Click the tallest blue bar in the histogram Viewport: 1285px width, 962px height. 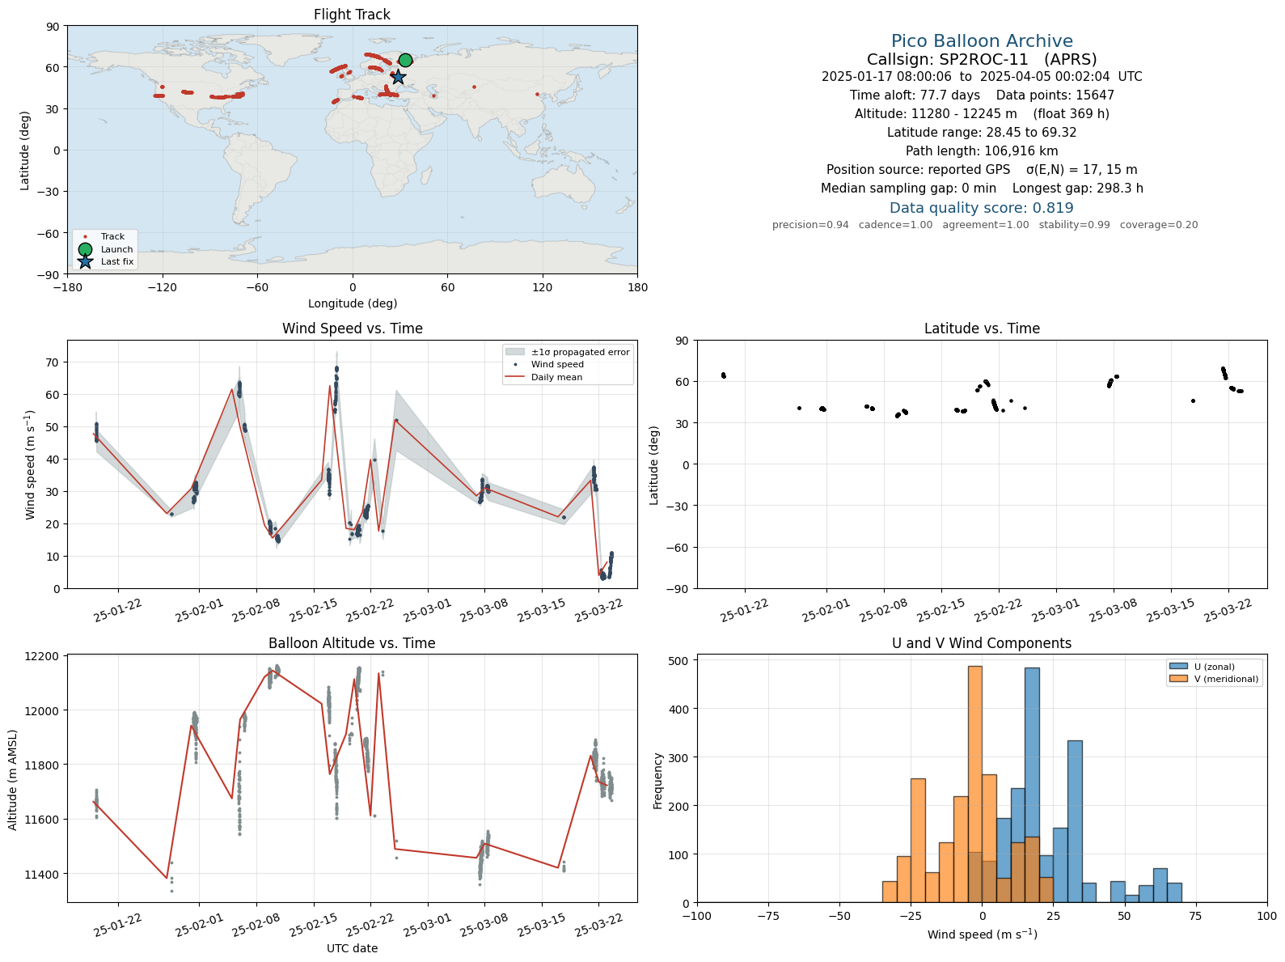1032,785
